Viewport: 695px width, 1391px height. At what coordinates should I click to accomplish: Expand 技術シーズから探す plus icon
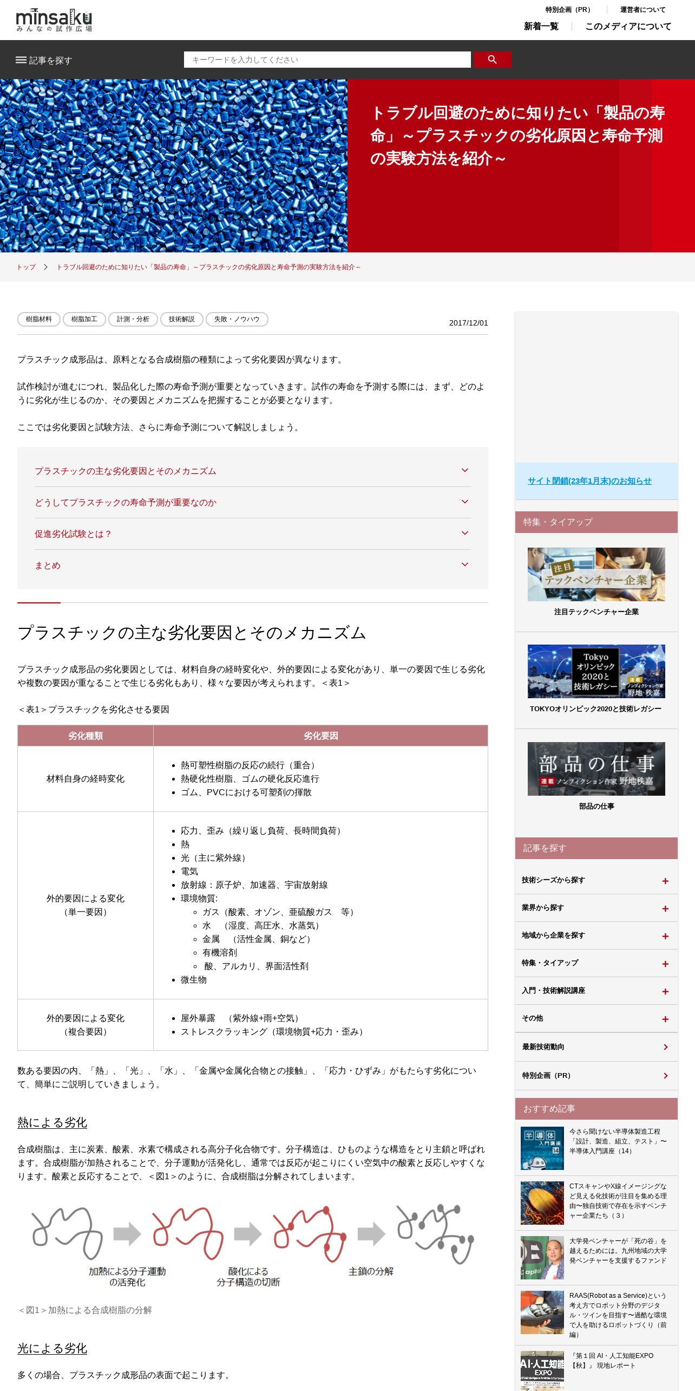coord(665,881)
